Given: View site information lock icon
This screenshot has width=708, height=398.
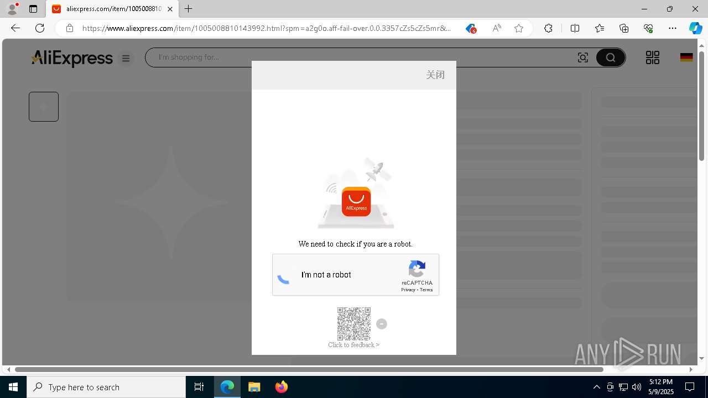Looking at the screenshot, I should [70, 28].
